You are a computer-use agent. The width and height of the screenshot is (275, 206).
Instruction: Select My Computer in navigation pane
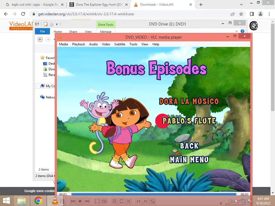(48, 86)
